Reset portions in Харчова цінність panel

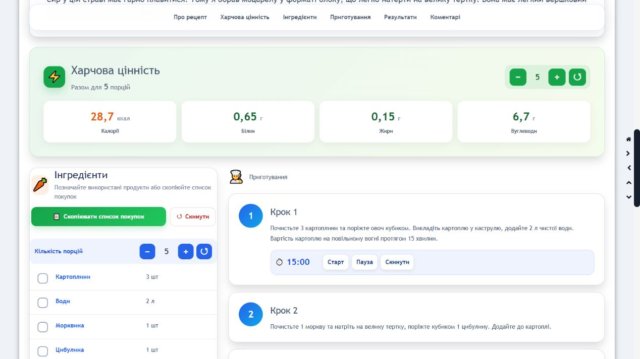point(577,77)
